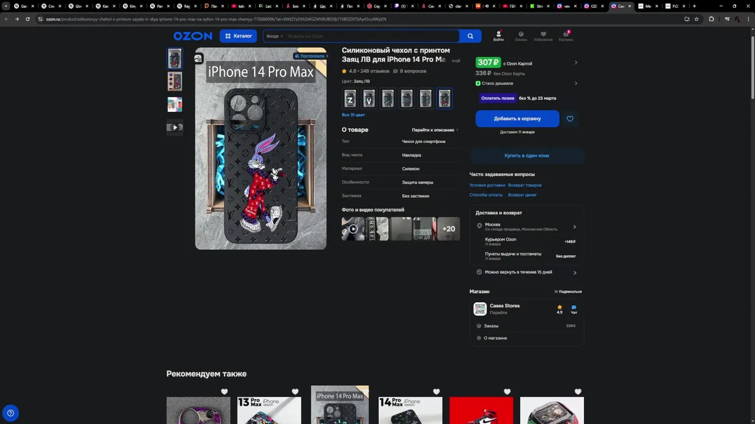Select the fourth color variant swatch
This screenshot has width=755, height=424.
406,98
